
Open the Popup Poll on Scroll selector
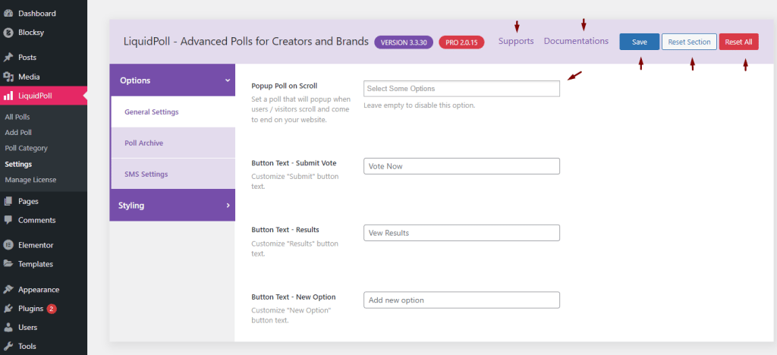(x=461, y=89)
